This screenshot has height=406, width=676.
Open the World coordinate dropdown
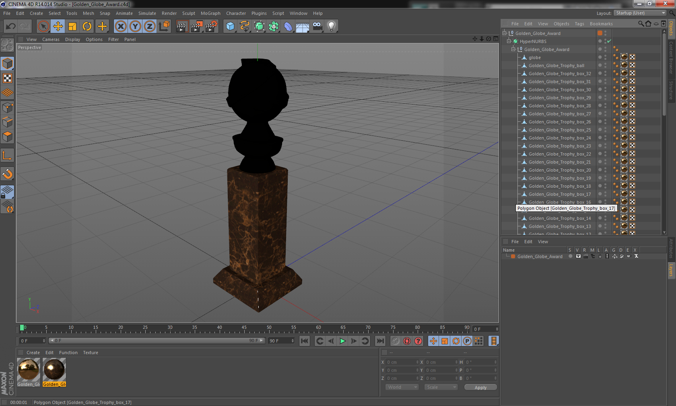402,387
